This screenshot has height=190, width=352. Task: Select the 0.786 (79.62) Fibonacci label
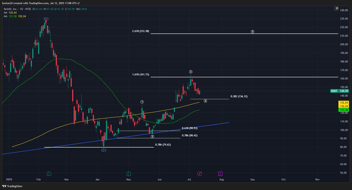click(163, 144)
